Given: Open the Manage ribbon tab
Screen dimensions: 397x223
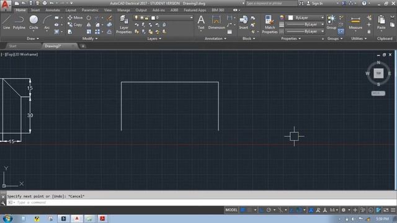Looking at the screenshot, I should point(123,10).
